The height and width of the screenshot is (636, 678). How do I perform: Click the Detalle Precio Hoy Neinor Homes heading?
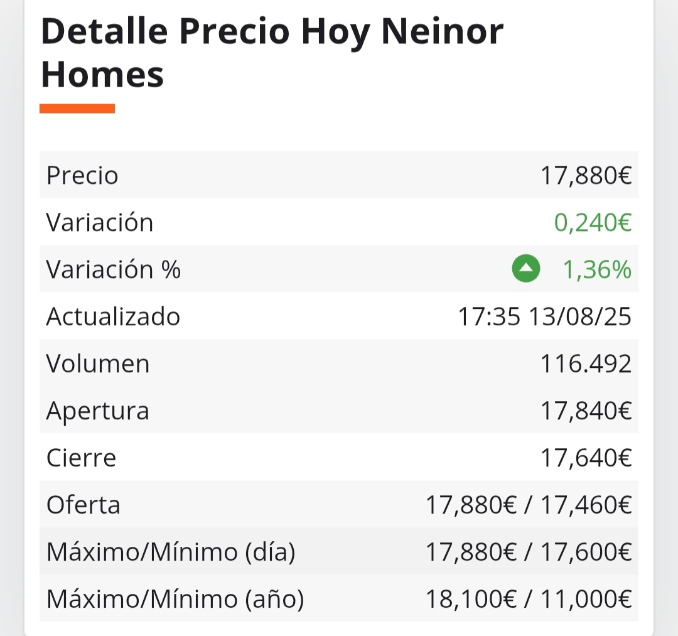pyautogui.click(x=272, y=53)
